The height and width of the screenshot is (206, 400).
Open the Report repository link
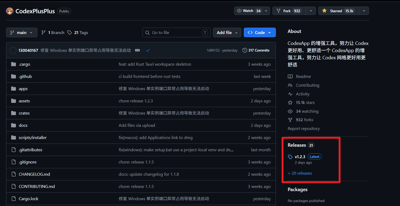click(x=304, y=129)
